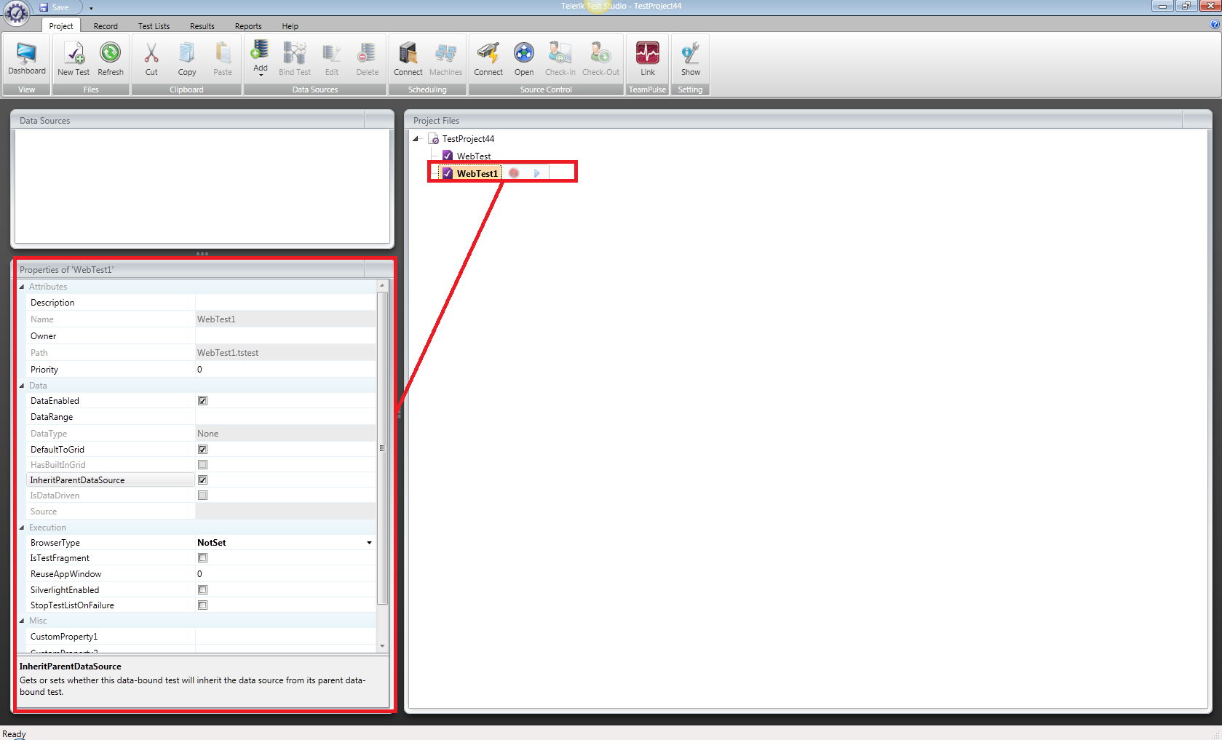Select the TestProject44 project node
The height and width of the screenshot is (740, 1222).
468,139
